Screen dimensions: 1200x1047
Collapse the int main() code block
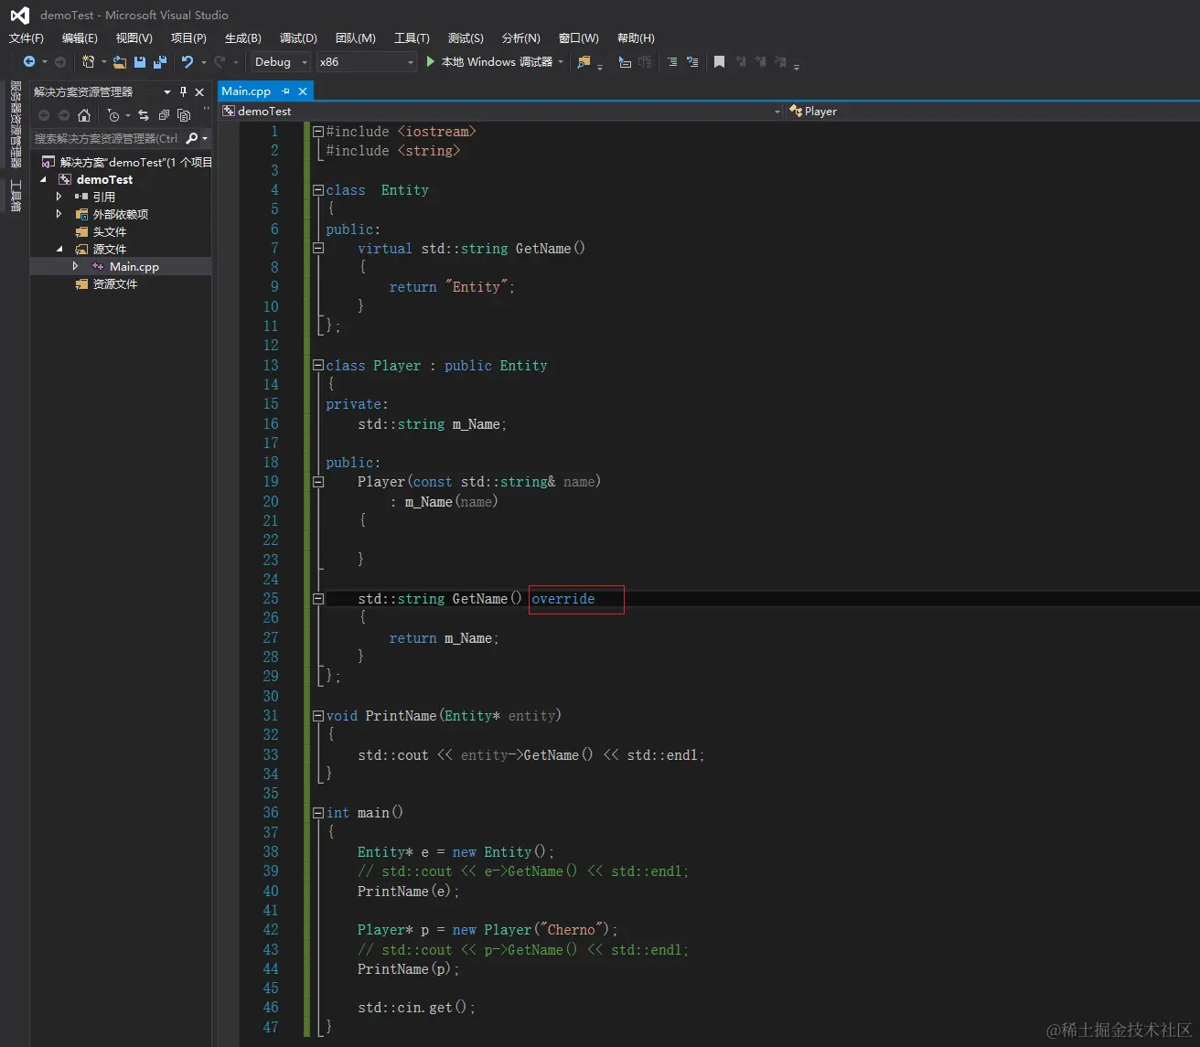coord(318,813)
